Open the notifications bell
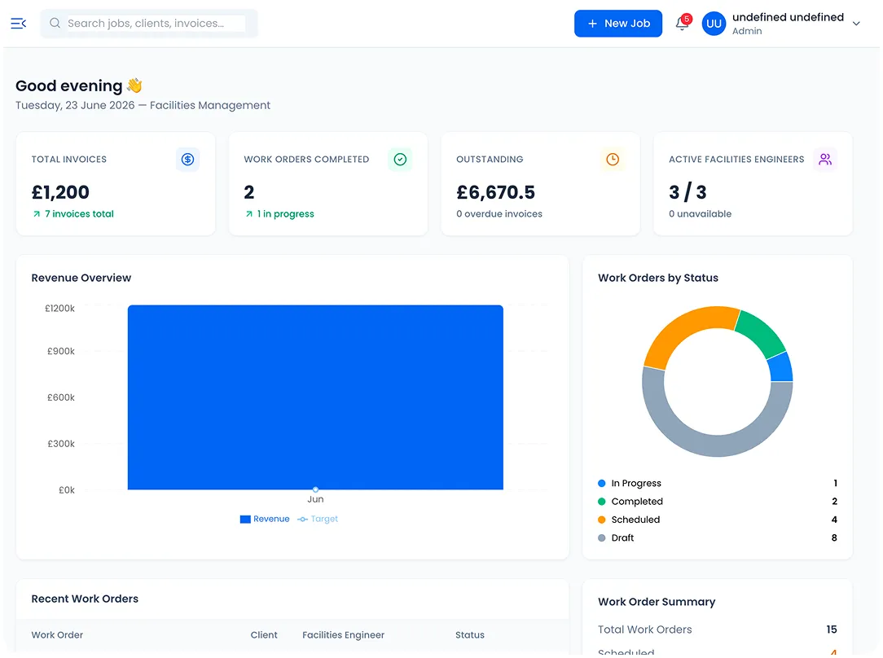The image size is (883, 658). click(682, 24)
